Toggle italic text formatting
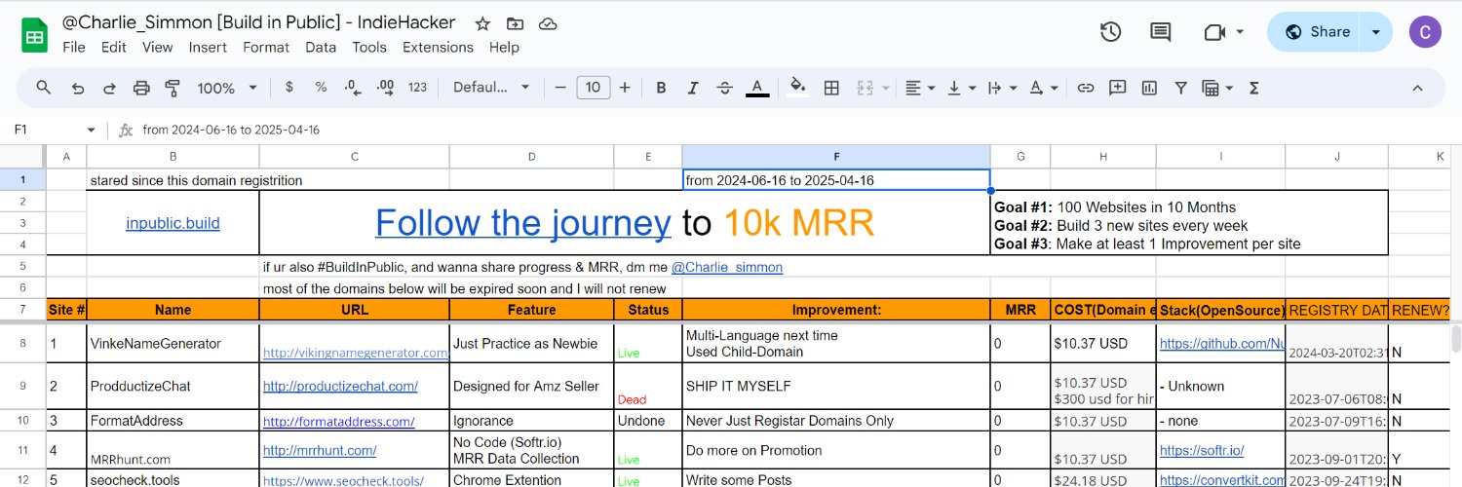This screenshot has height=487, width=1462. (692, 88)
